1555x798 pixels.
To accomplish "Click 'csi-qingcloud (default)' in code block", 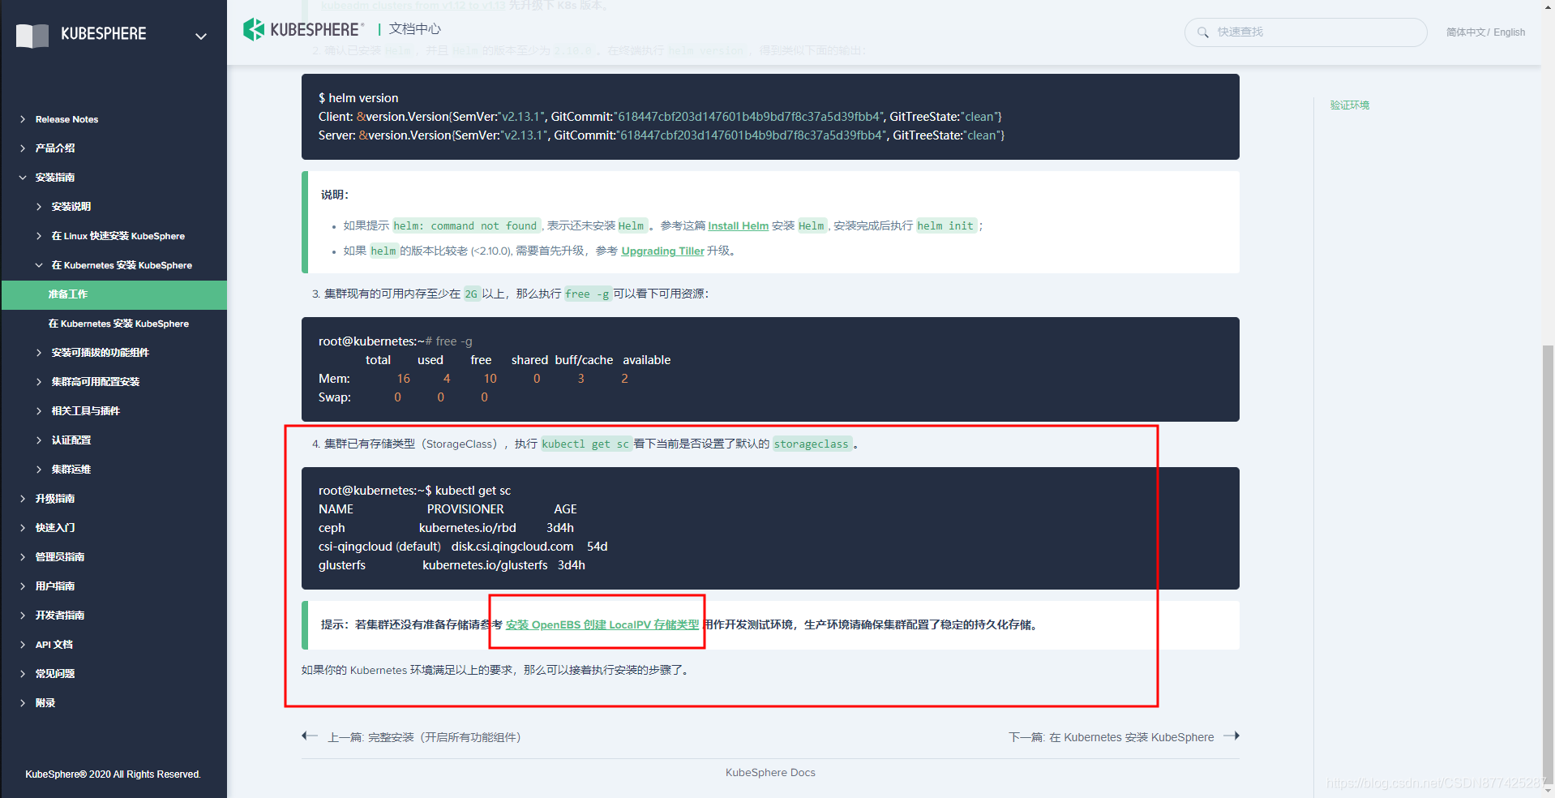I will click(x=379, y=547).
